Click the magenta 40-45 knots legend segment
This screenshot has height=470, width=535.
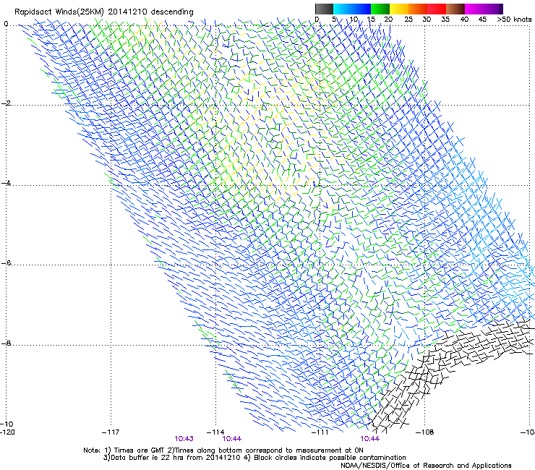coord(474,9)
